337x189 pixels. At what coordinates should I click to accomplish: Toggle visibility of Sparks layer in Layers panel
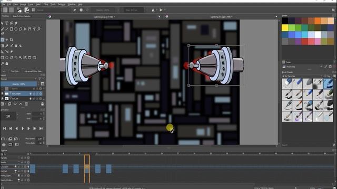(2, 89)
